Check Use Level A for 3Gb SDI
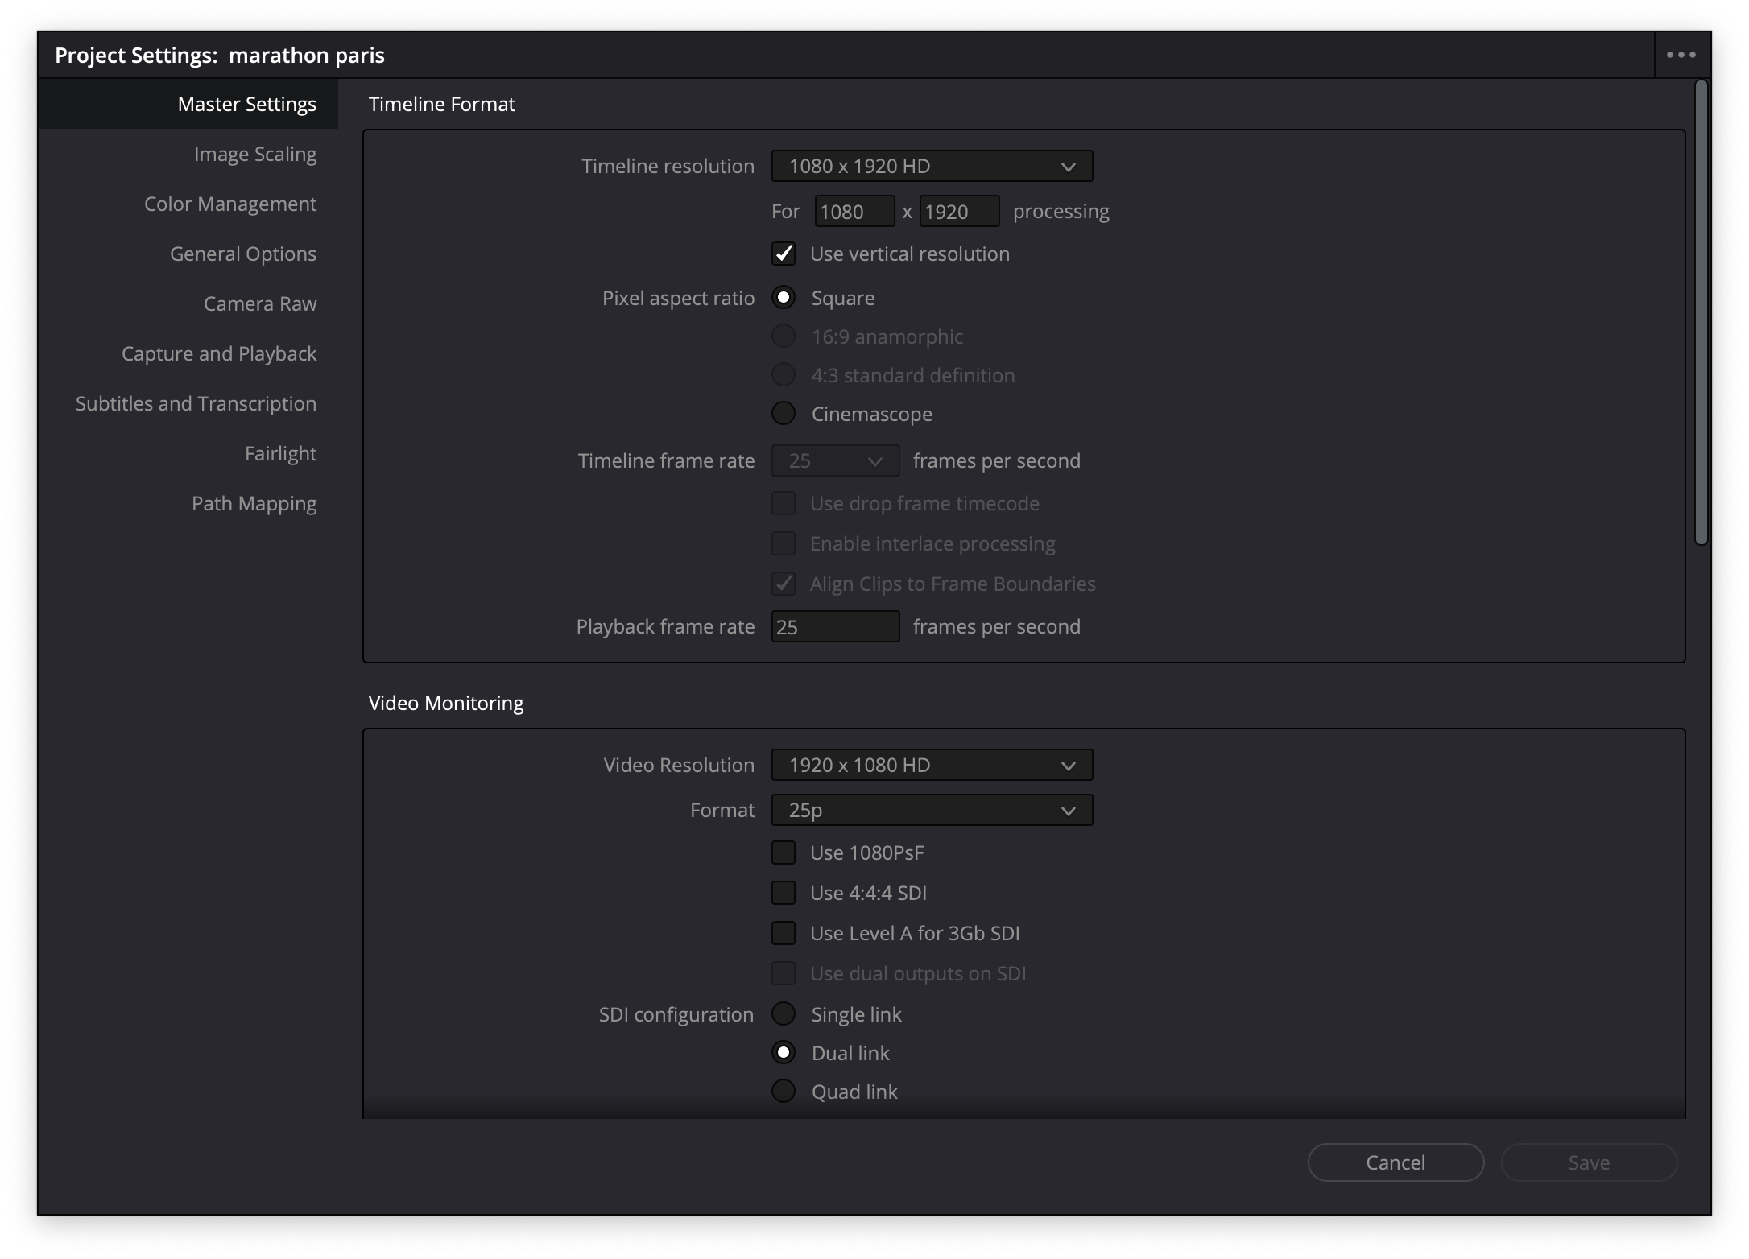 point(784,933)
